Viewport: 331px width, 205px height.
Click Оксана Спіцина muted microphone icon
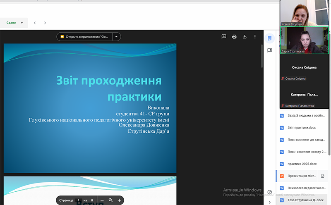[x=283, y=79]
